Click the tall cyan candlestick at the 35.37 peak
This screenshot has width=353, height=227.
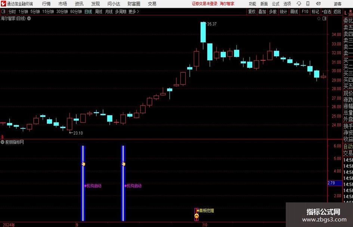click(203, 32)
